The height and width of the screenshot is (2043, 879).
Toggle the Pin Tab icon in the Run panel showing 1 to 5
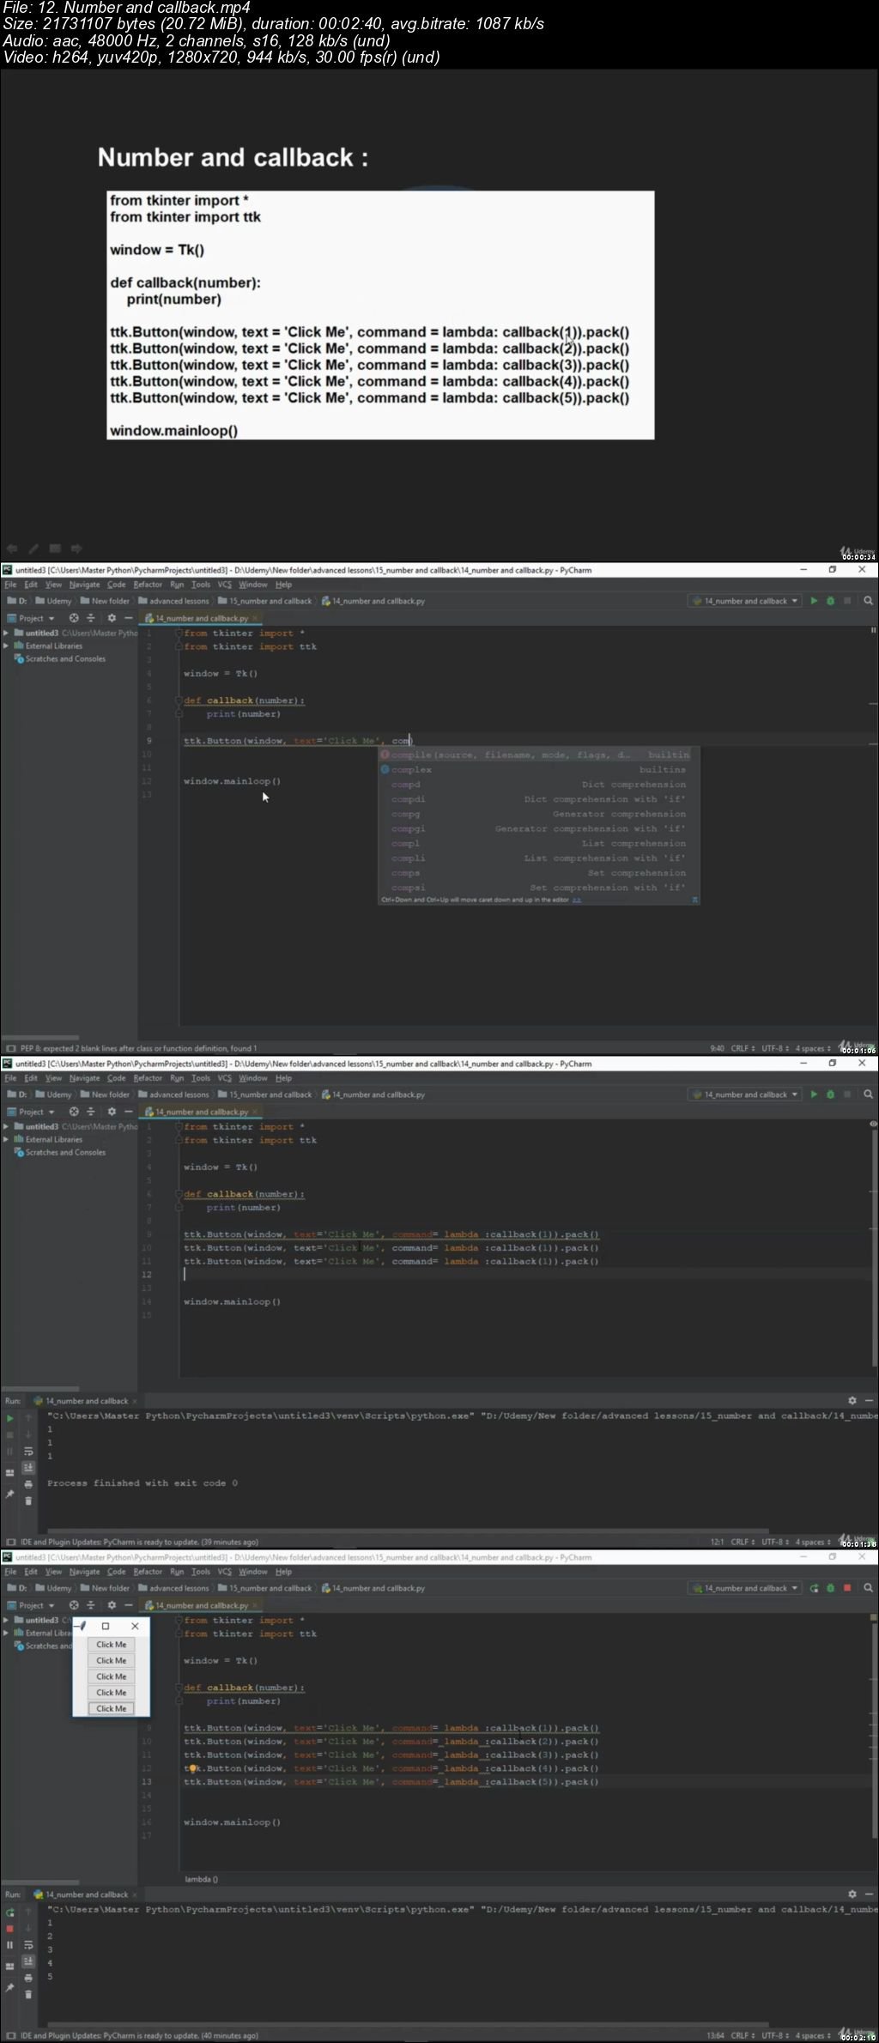coord(10,1988)
